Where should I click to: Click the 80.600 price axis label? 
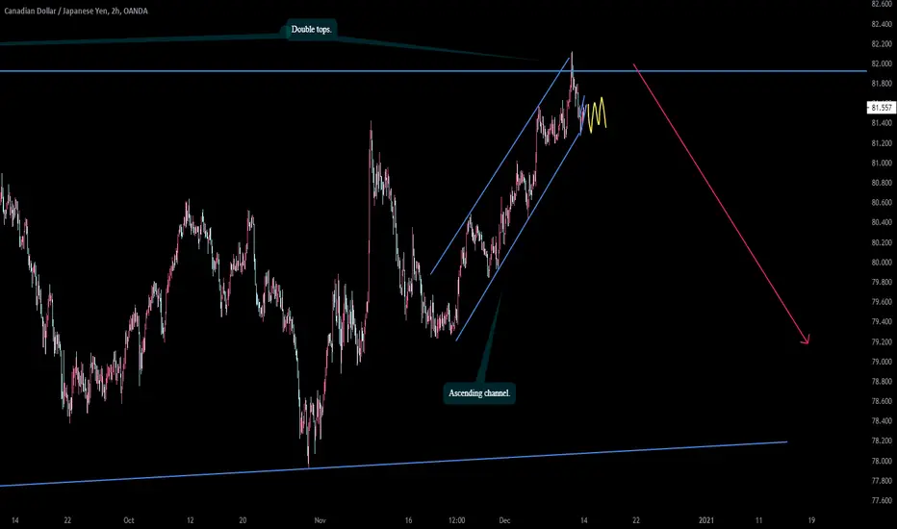click(882, 202)
